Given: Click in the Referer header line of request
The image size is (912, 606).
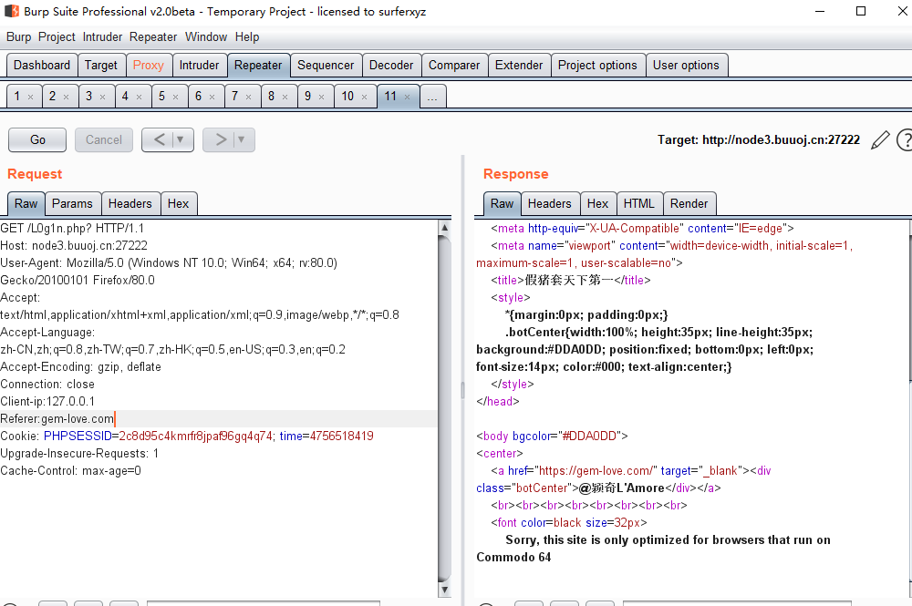Looking at the screenshot, I should 57,419.
